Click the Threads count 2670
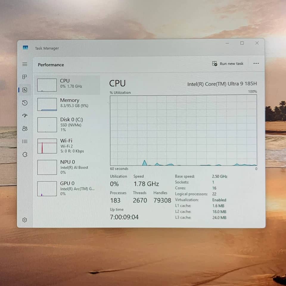Screen dimensions: 286x286 [140, 200]
